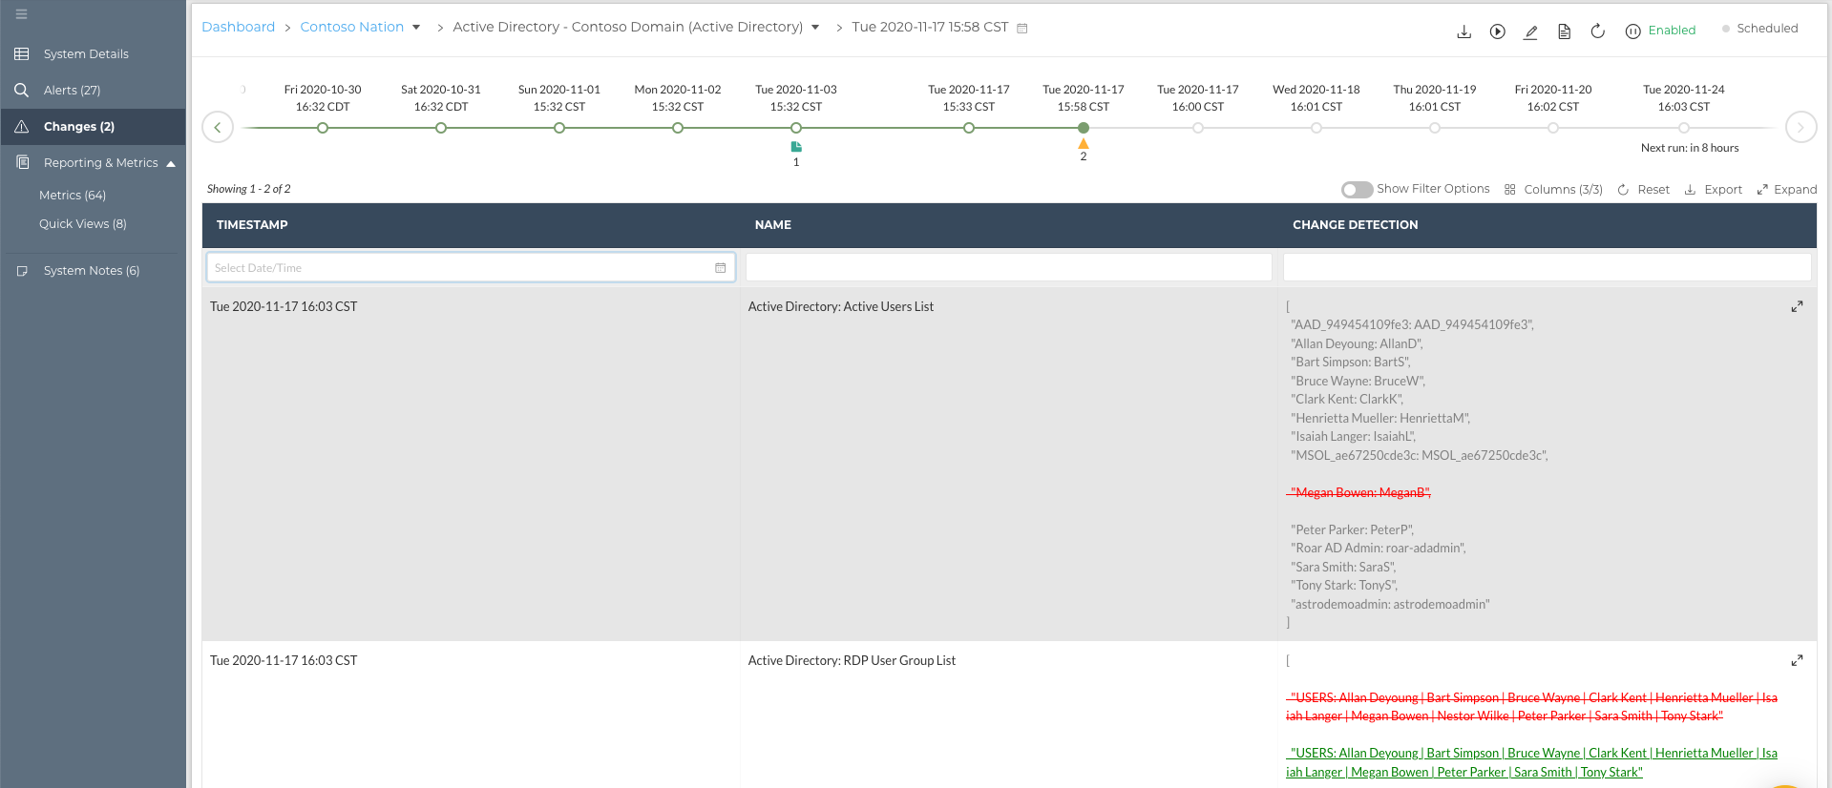Click the Reporting & Metrics document icon
1832x788 pixels.
[22, 163]
